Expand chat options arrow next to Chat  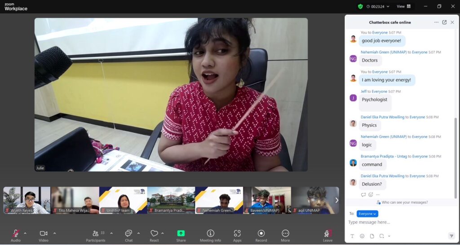pos(138,233)
